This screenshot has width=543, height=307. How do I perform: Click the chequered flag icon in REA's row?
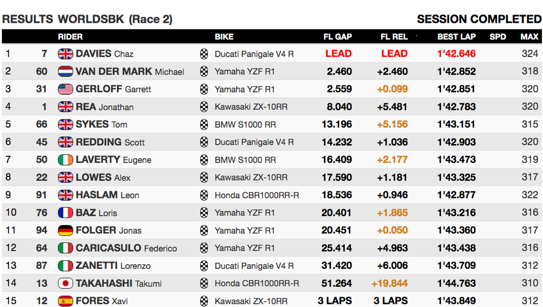(204, 107)
